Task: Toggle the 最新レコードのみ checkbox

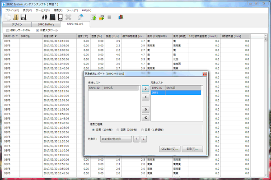Action: pos(8,30)
